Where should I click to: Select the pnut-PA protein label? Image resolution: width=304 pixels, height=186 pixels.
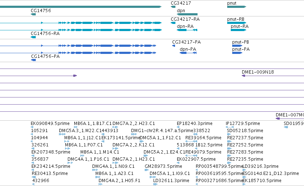click(x=241, y=49)
